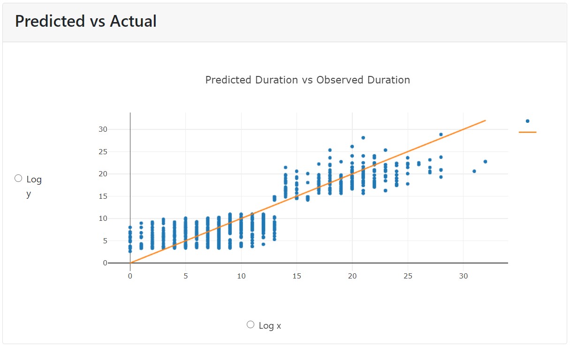Viewport: 570px width, 346px height.
Task: Click the Log x text label
Action: (x=270, y=325)
